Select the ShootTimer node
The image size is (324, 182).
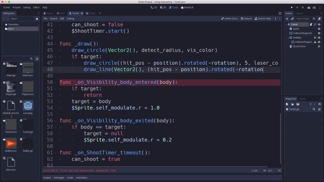[299, 47]
